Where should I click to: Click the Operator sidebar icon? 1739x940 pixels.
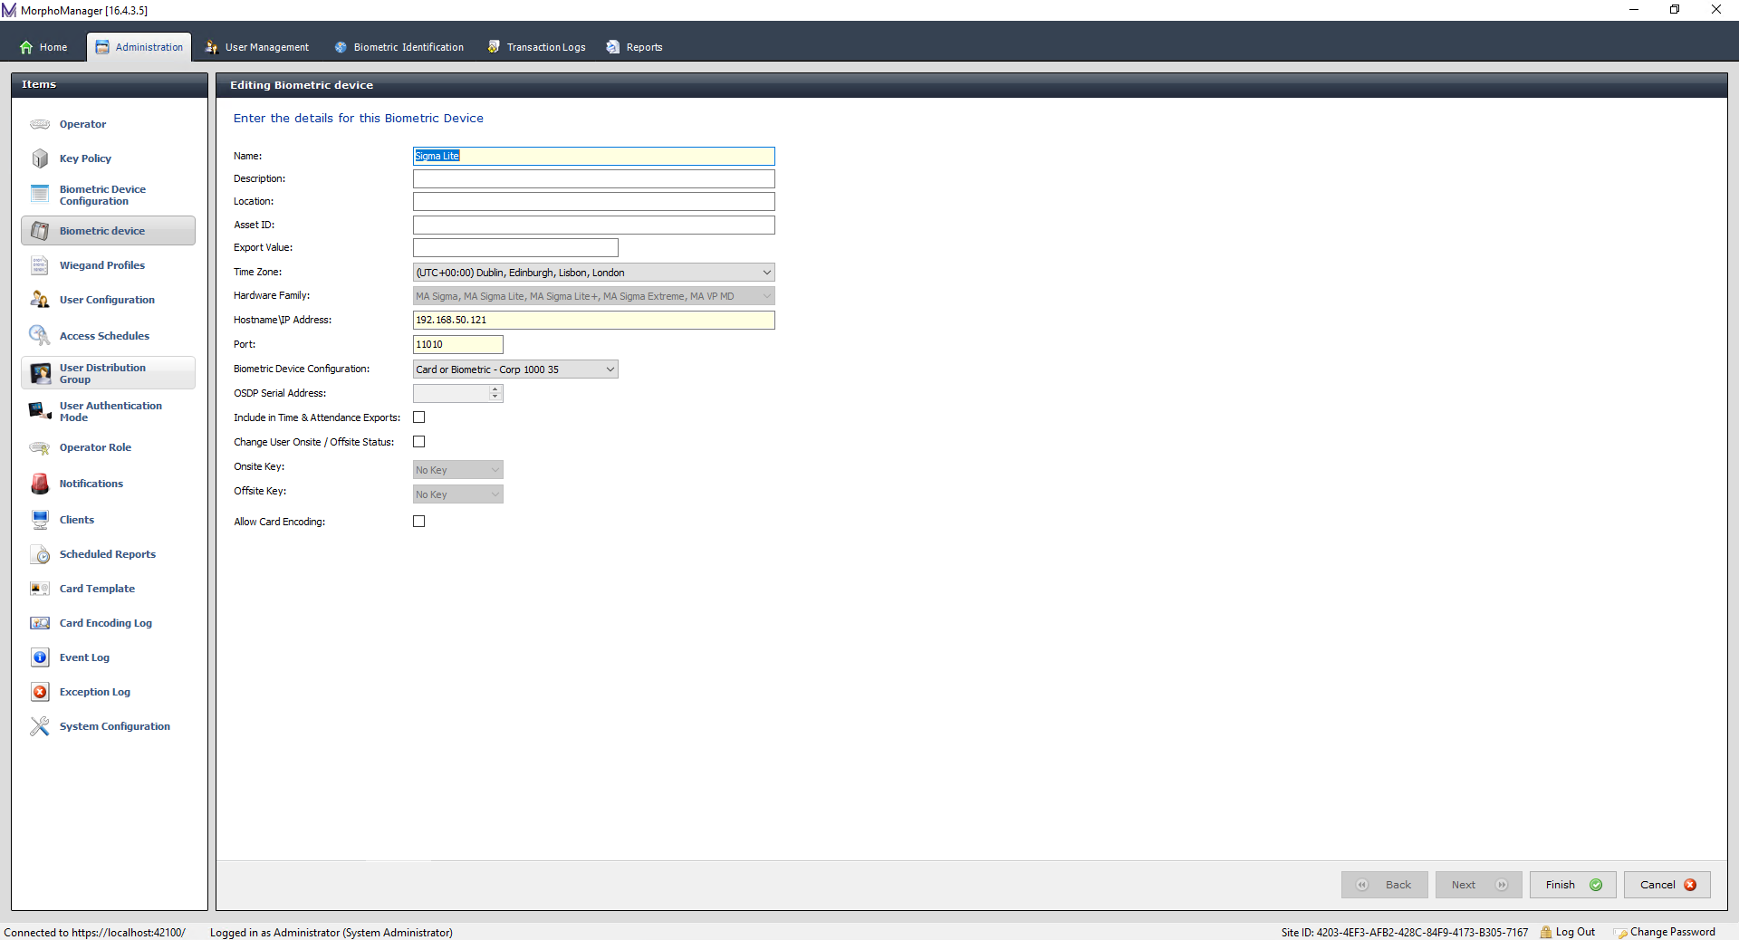tap(40, 124)
